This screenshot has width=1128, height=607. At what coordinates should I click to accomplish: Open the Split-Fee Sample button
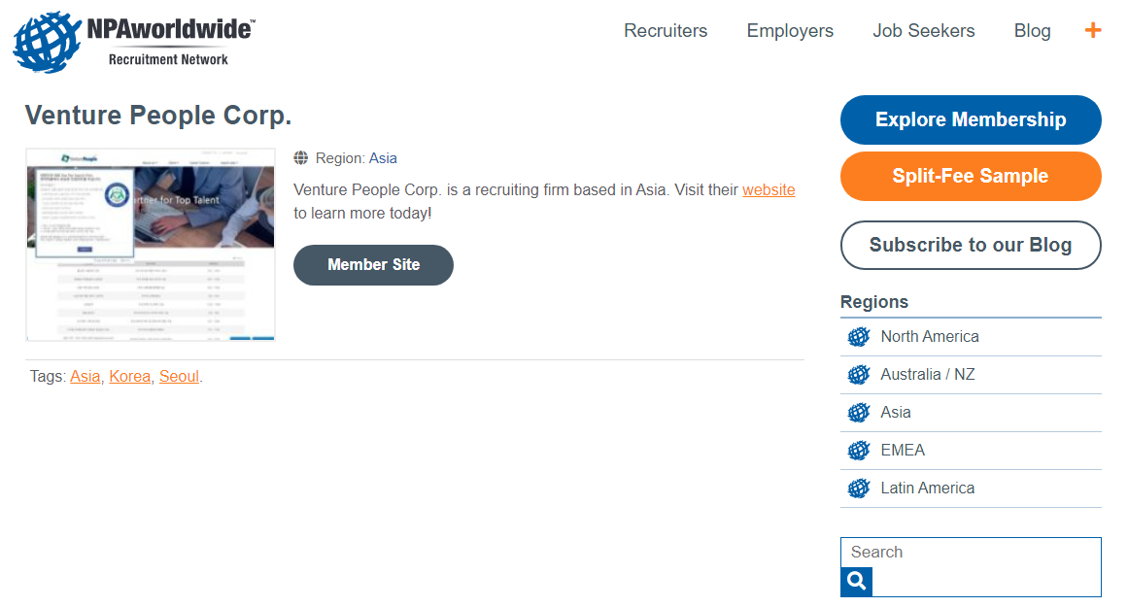(971, 176)
